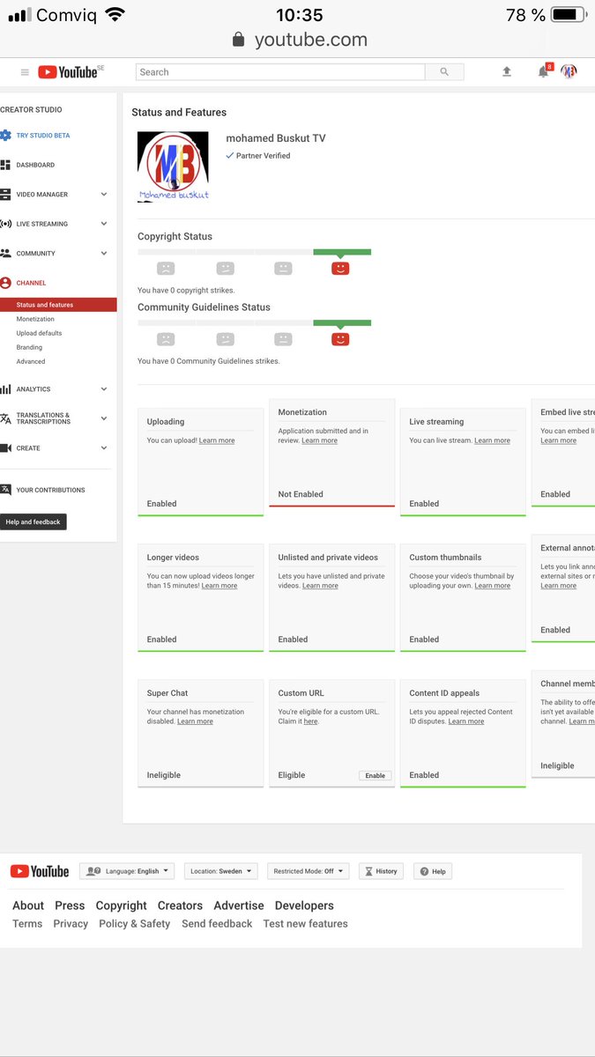Click Learn more in Monetization card
The image size is (595, 1057).
[x=319, y=440]
